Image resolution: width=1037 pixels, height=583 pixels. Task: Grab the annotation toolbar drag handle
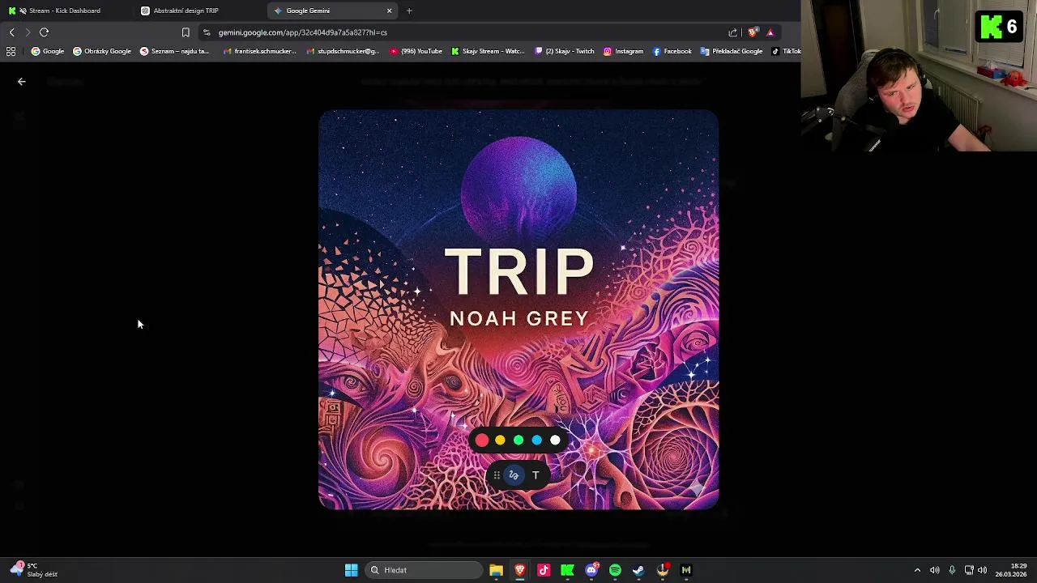click(497, 475)
